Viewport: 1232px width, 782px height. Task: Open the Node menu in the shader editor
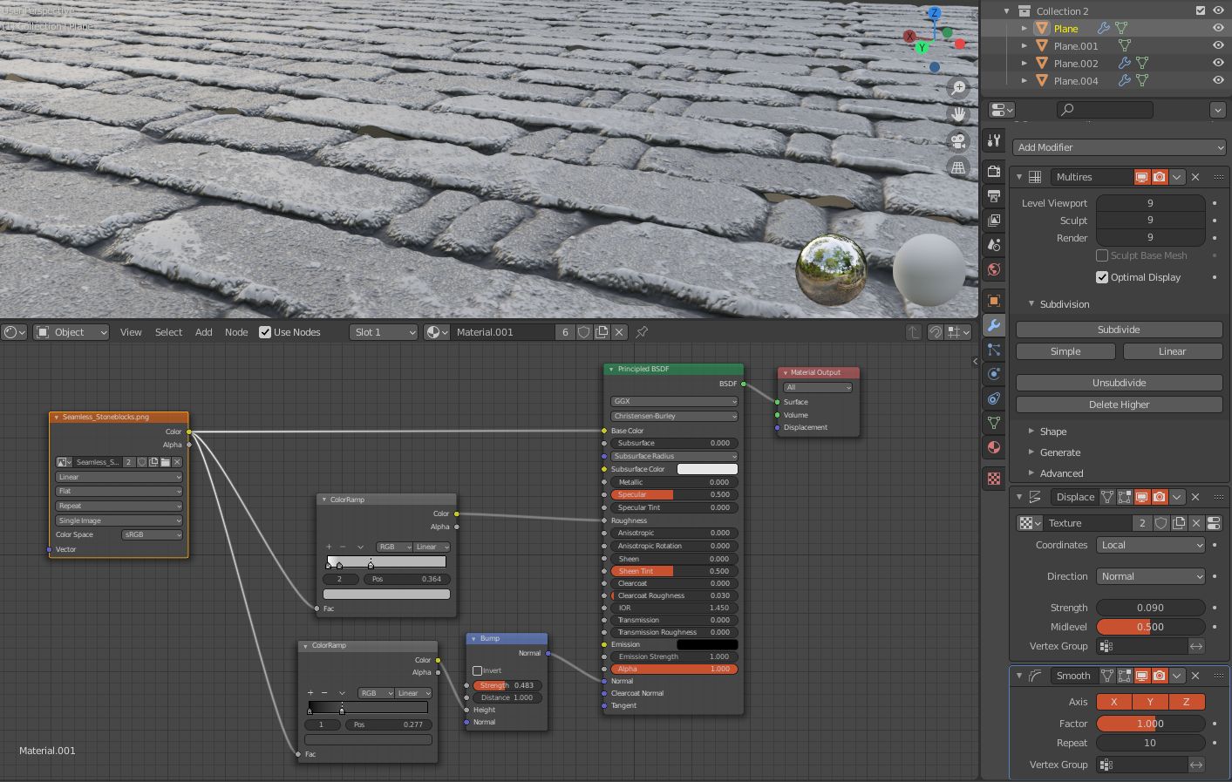(236, 331)
